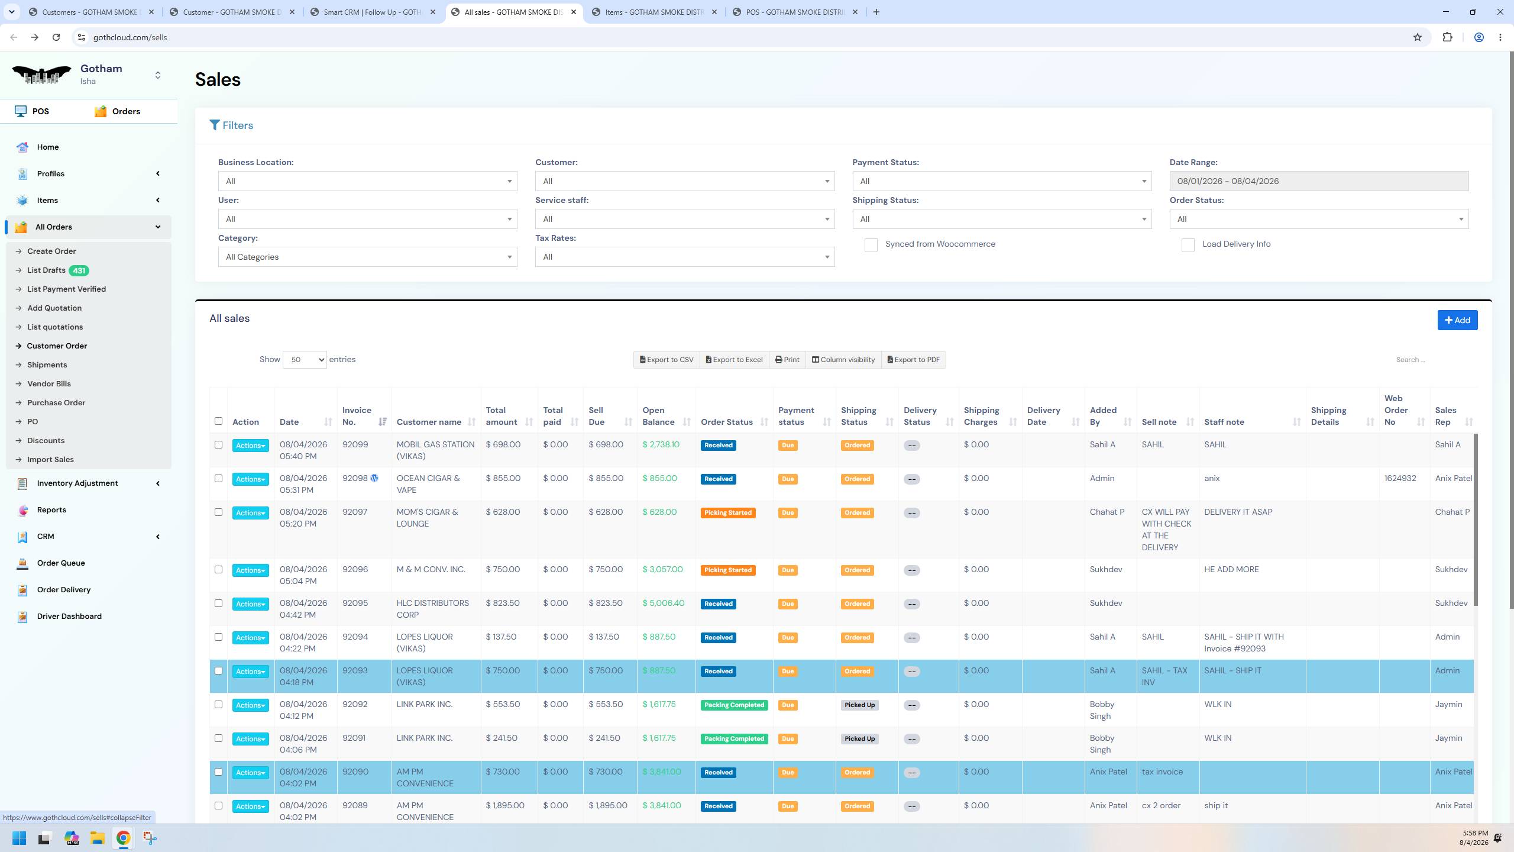
Task: Click the Filters funnel icon
Action: click(215, 125)
